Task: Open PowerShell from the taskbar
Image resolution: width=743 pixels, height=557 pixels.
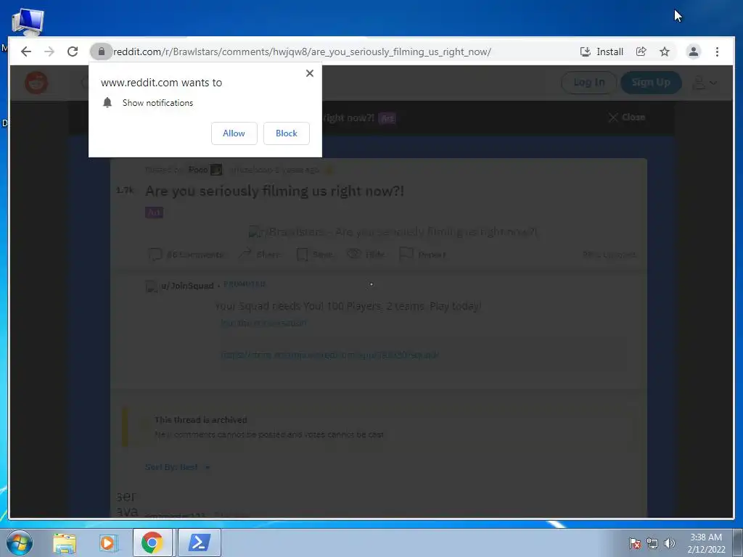Action: (x=199, y=542)
